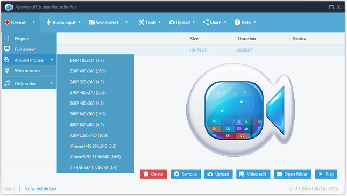This screenshot has width=347, height=196.
Task: Click the trash icon on Delete button
Action: pyautogui.click(x=146, y=174)
